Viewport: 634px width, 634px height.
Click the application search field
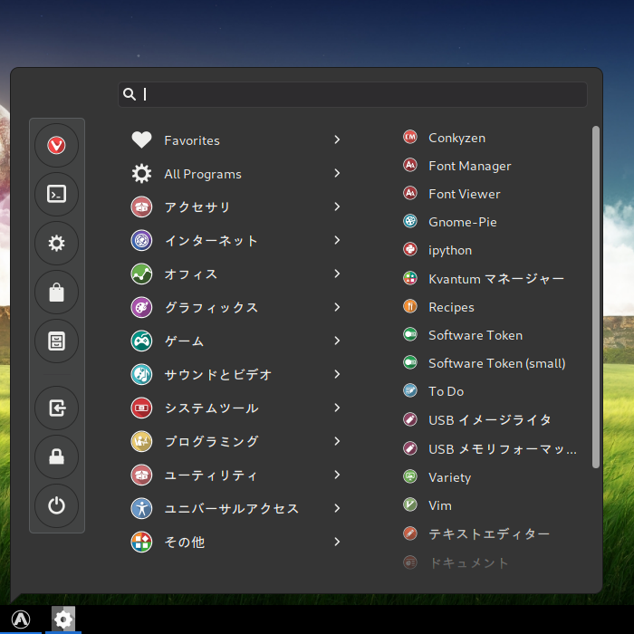coord(352,94)
